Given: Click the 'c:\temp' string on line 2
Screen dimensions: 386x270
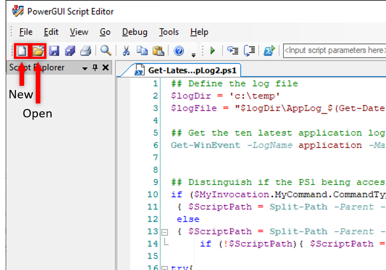Looking at the screenshot, I should (x=255, y=96).
